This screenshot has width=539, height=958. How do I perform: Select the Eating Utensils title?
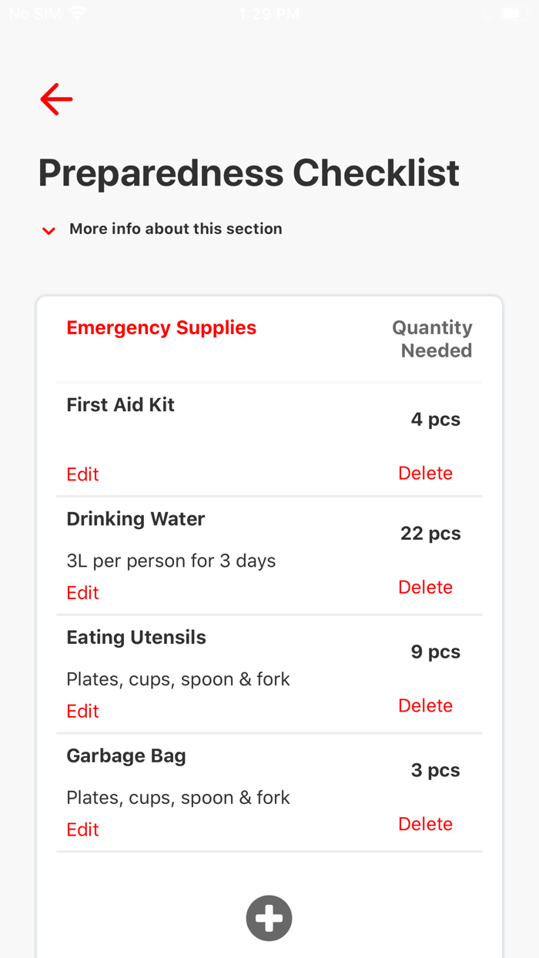click(136, 637)
